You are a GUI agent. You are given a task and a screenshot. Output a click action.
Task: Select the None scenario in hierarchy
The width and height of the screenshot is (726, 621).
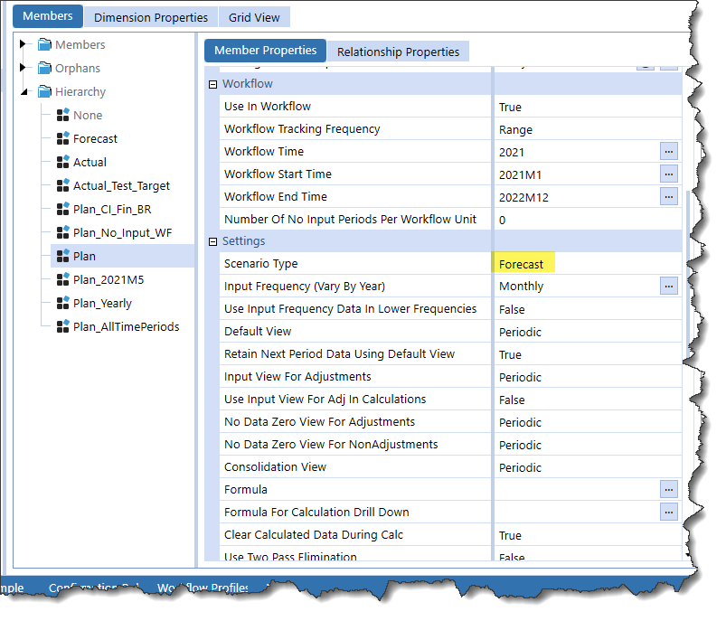pos(88,115)
